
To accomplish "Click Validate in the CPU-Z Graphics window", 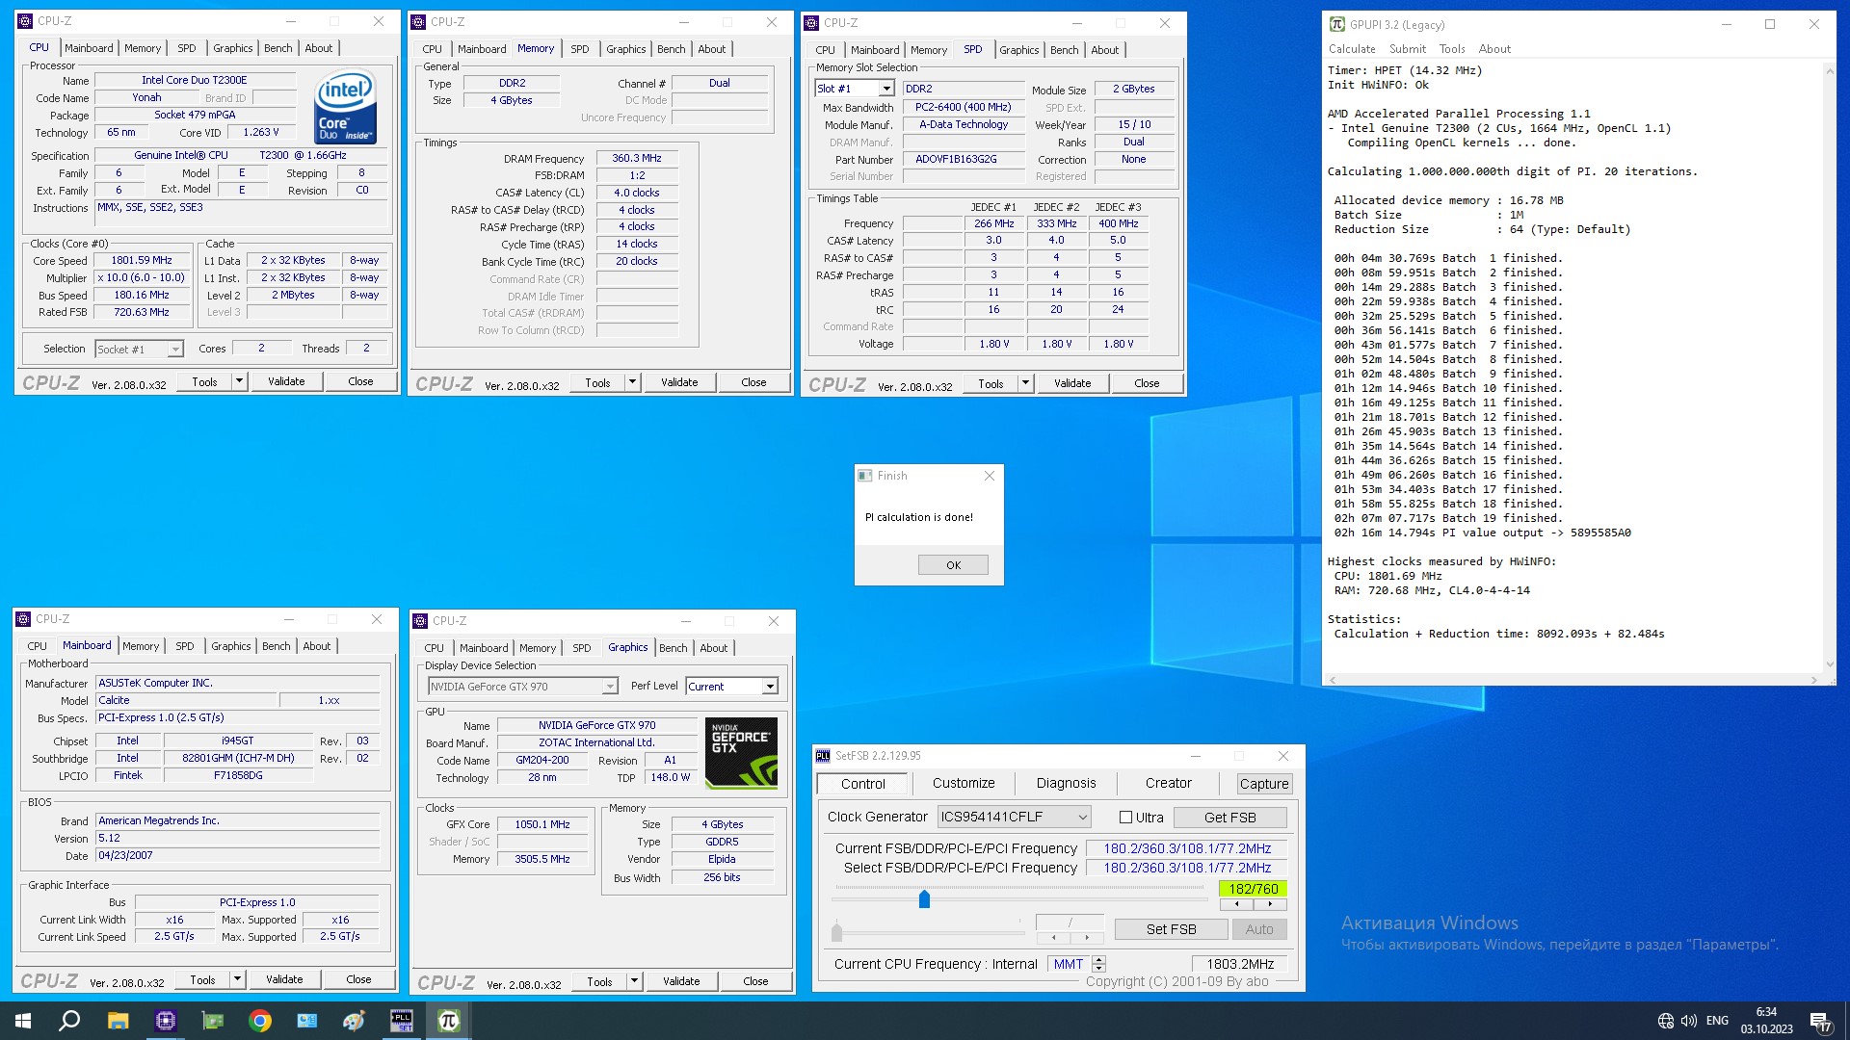I will tap(681, 981).
